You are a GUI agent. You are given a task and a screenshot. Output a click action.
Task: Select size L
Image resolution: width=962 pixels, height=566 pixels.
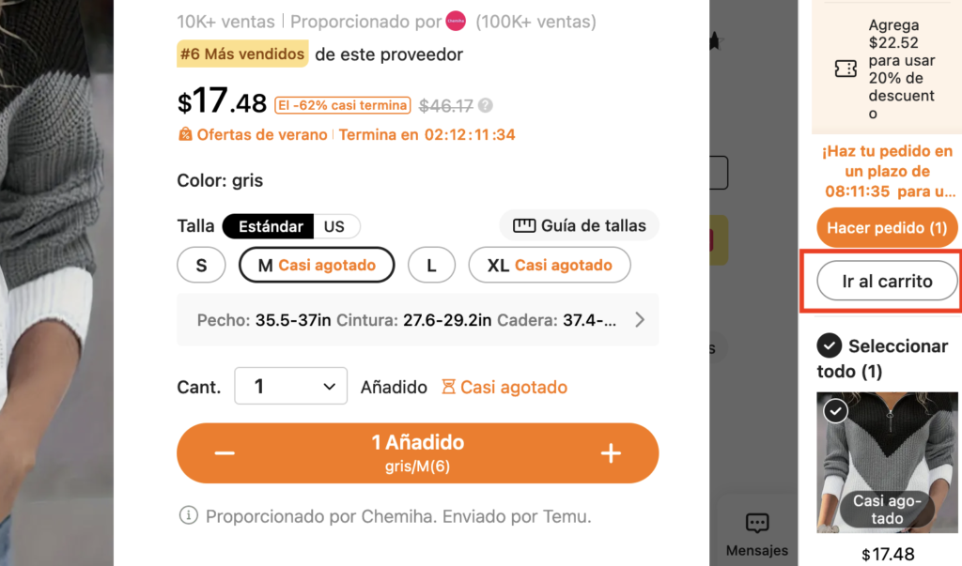(431, 266)
